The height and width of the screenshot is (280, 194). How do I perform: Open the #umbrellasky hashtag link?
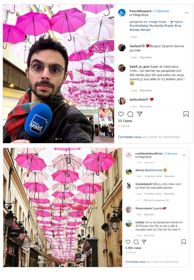pyautogui.click(x=139, y=26)
